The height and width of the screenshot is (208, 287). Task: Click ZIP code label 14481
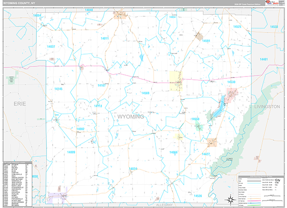[264, 59]
